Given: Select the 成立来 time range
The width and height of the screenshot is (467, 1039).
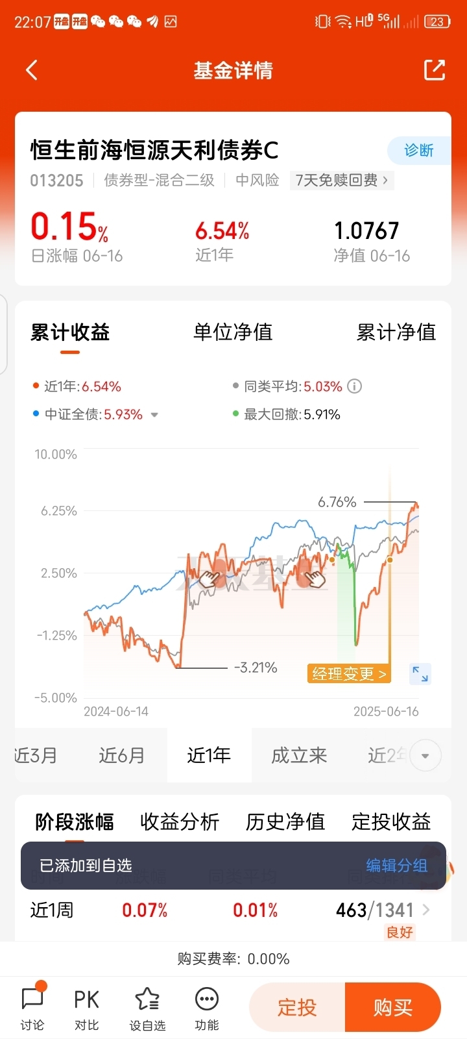Looking at the screenshot, I should 299,755.
